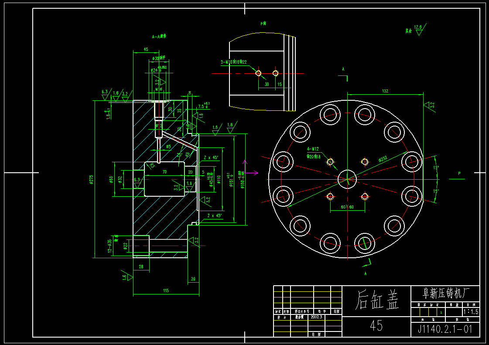Select the R3 radius label
Image resolution: width=489 pixels, height=345 pixels.
pos(152,165)
